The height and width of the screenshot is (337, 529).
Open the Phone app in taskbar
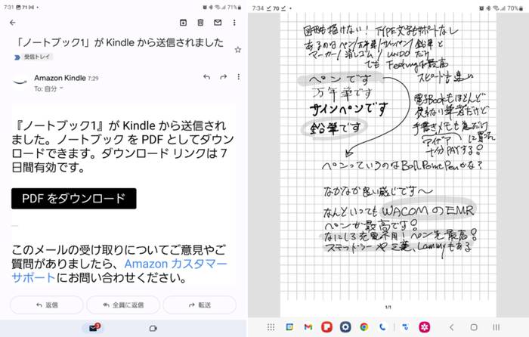click(x=382, y=327)
